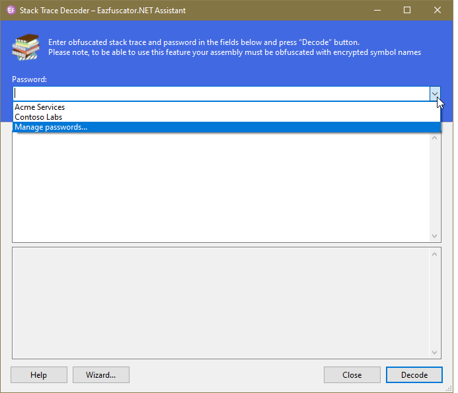Click the input area scrollbar down arrow
This screenshot has width=458, height=393.
point(435,236)
